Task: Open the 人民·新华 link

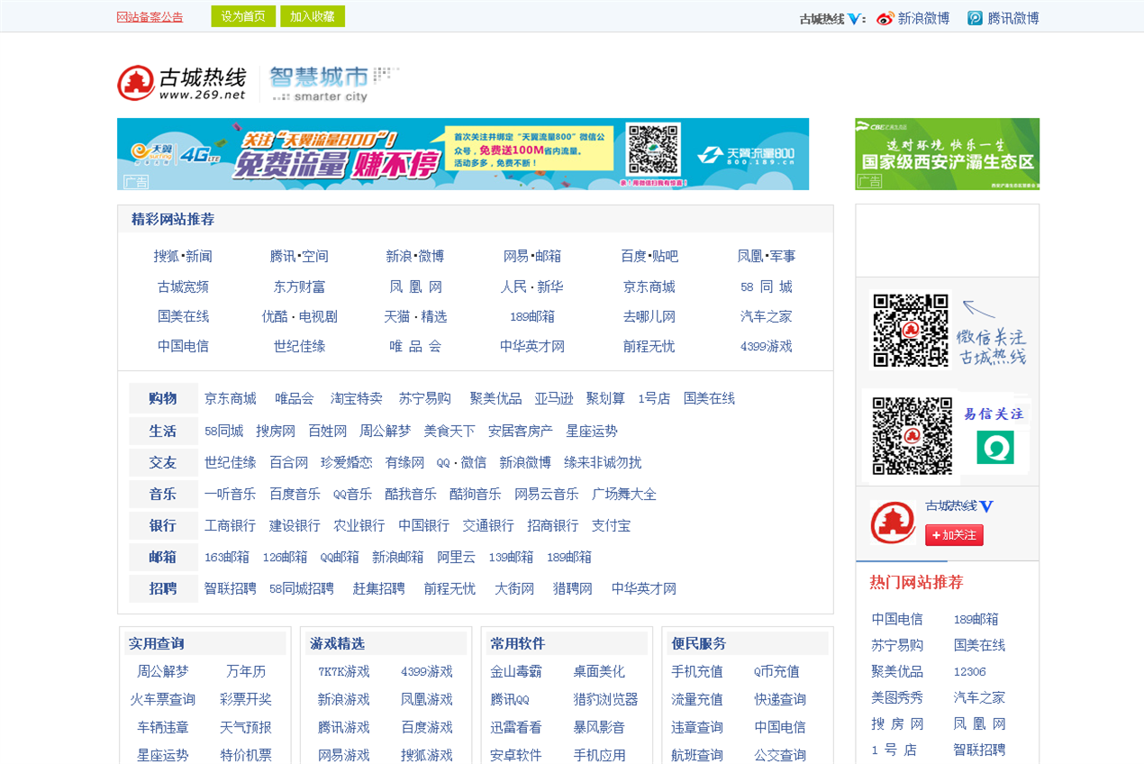Action: (532, 287)
